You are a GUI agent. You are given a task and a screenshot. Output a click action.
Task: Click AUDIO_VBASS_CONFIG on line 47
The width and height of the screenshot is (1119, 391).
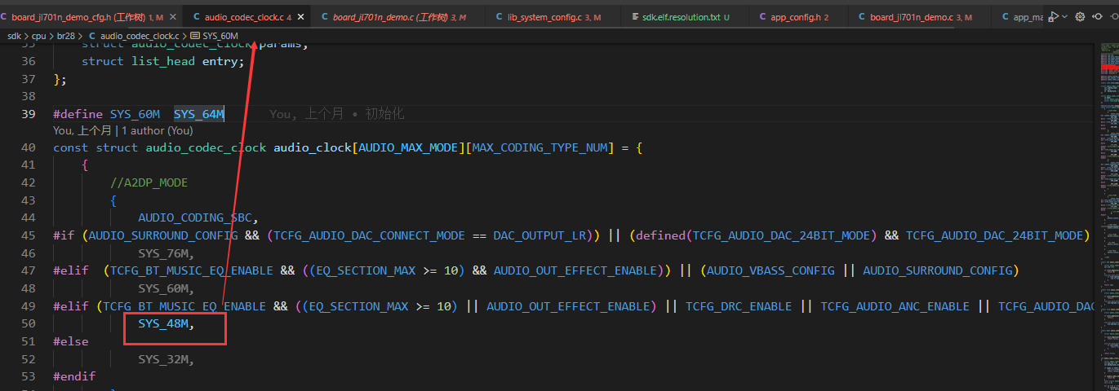click(770, 270)
